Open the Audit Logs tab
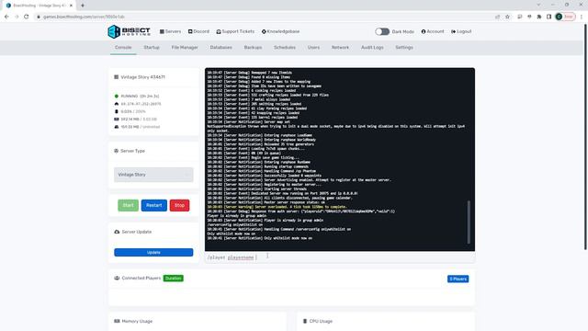The width and height of the screenshot is (588, 331). point(372,48)
